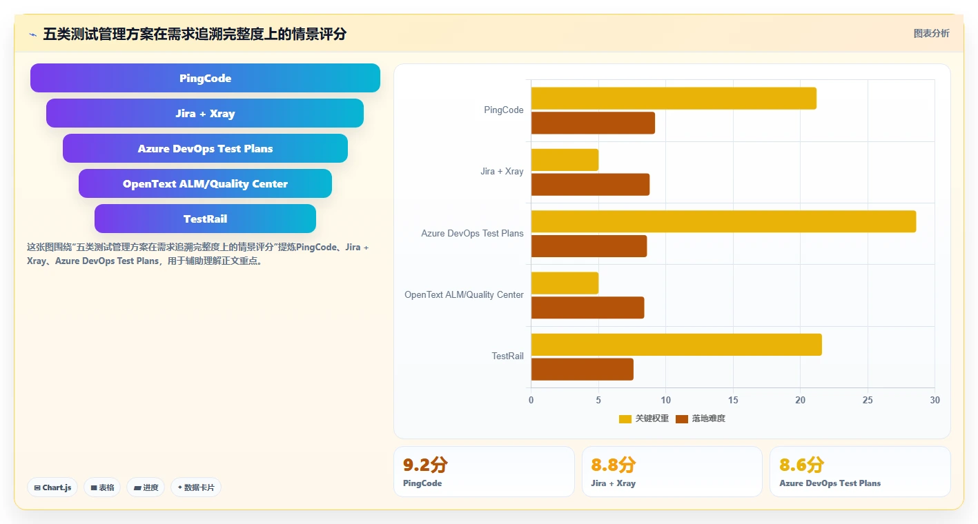Screen dimensions: 978x524
Task: Select the OpenText ALM/Quality Center funnel bar
Action: coord(205,183)
